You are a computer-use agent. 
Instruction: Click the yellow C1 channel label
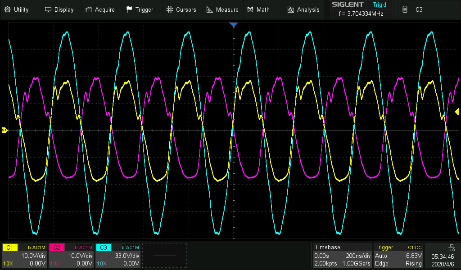10,247
